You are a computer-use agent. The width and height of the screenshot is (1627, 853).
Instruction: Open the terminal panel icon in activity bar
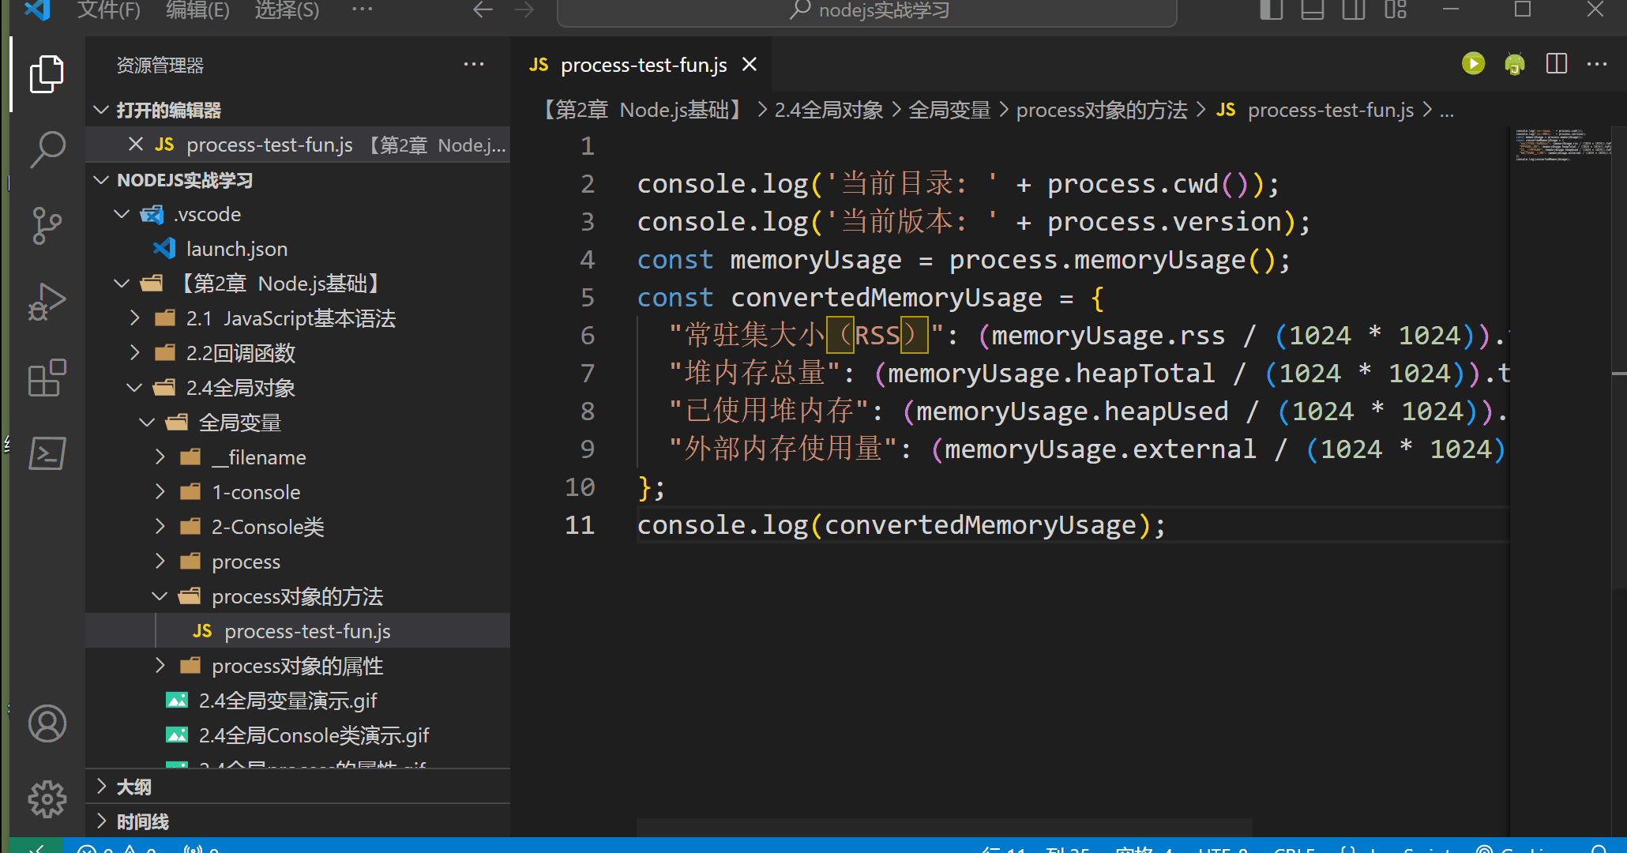point(47,453)
